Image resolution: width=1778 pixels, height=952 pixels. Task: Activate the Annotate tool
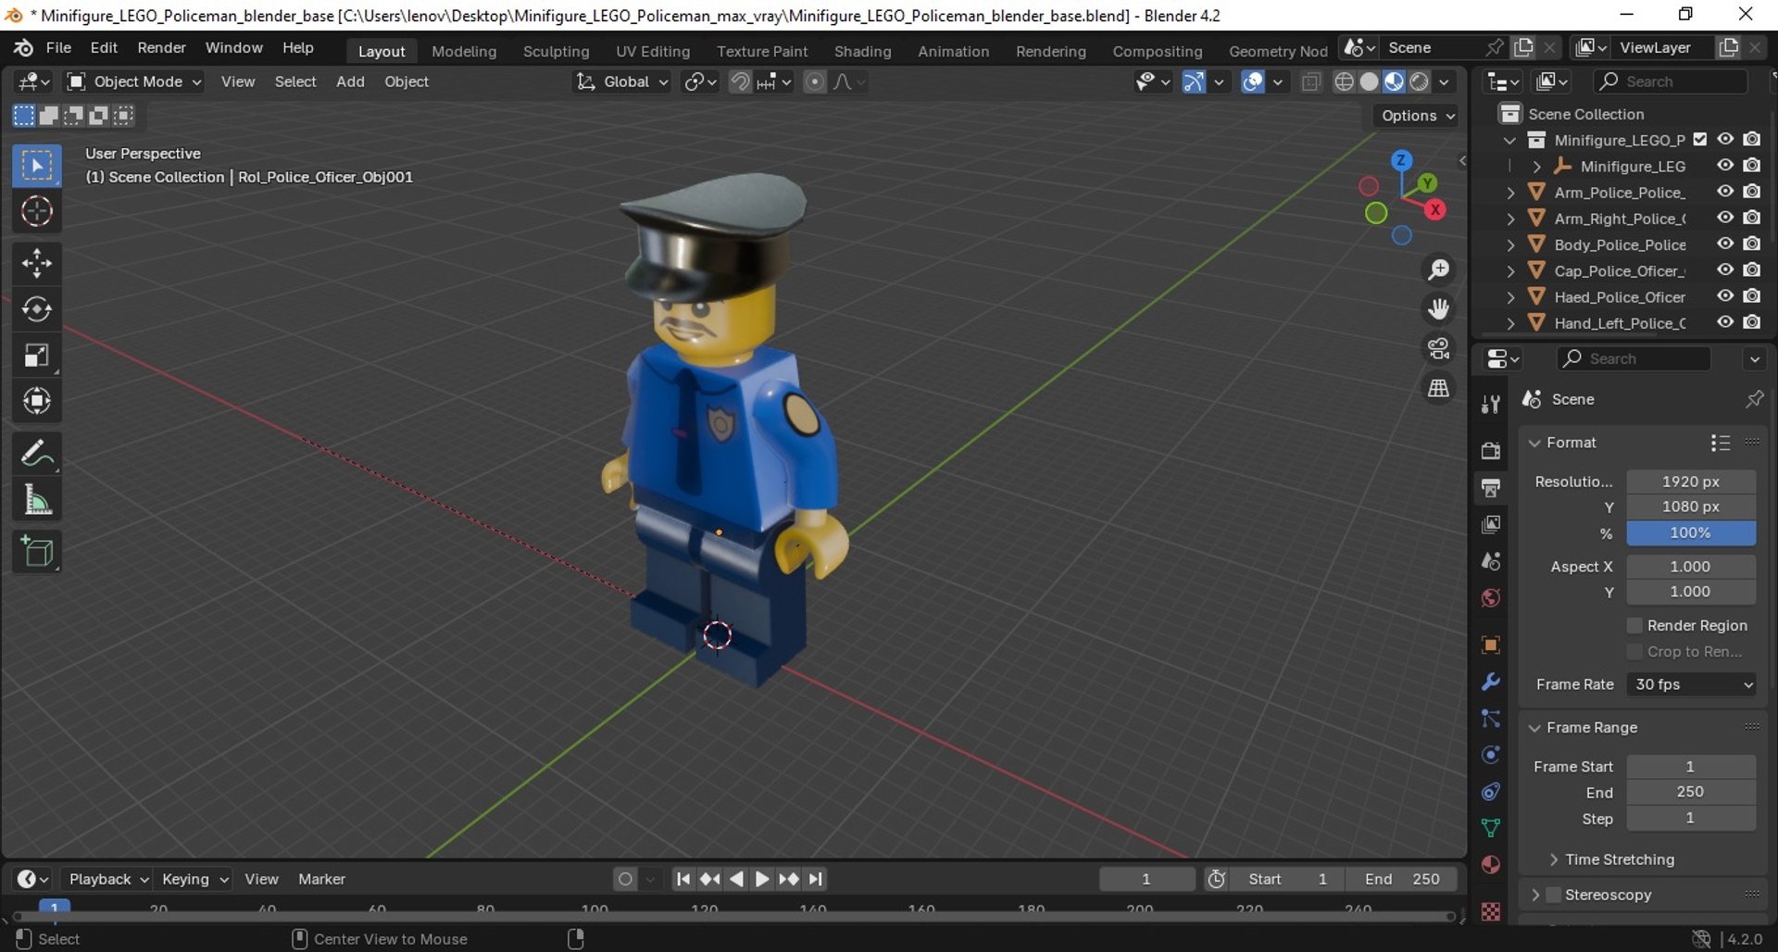click(x=37, y=454)
